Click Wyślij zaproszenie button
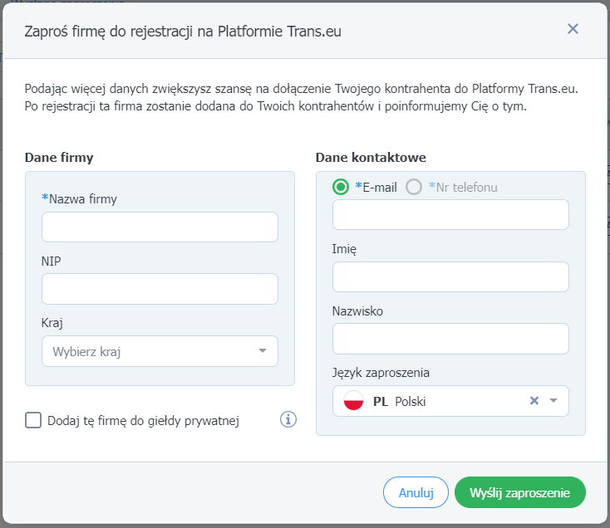The height and width of the screenshot is (528, 610). [519, 492]
